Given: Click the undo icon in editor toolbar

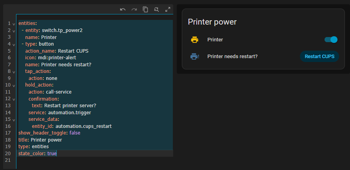Looking at the screenshot, I should [123, 9].
